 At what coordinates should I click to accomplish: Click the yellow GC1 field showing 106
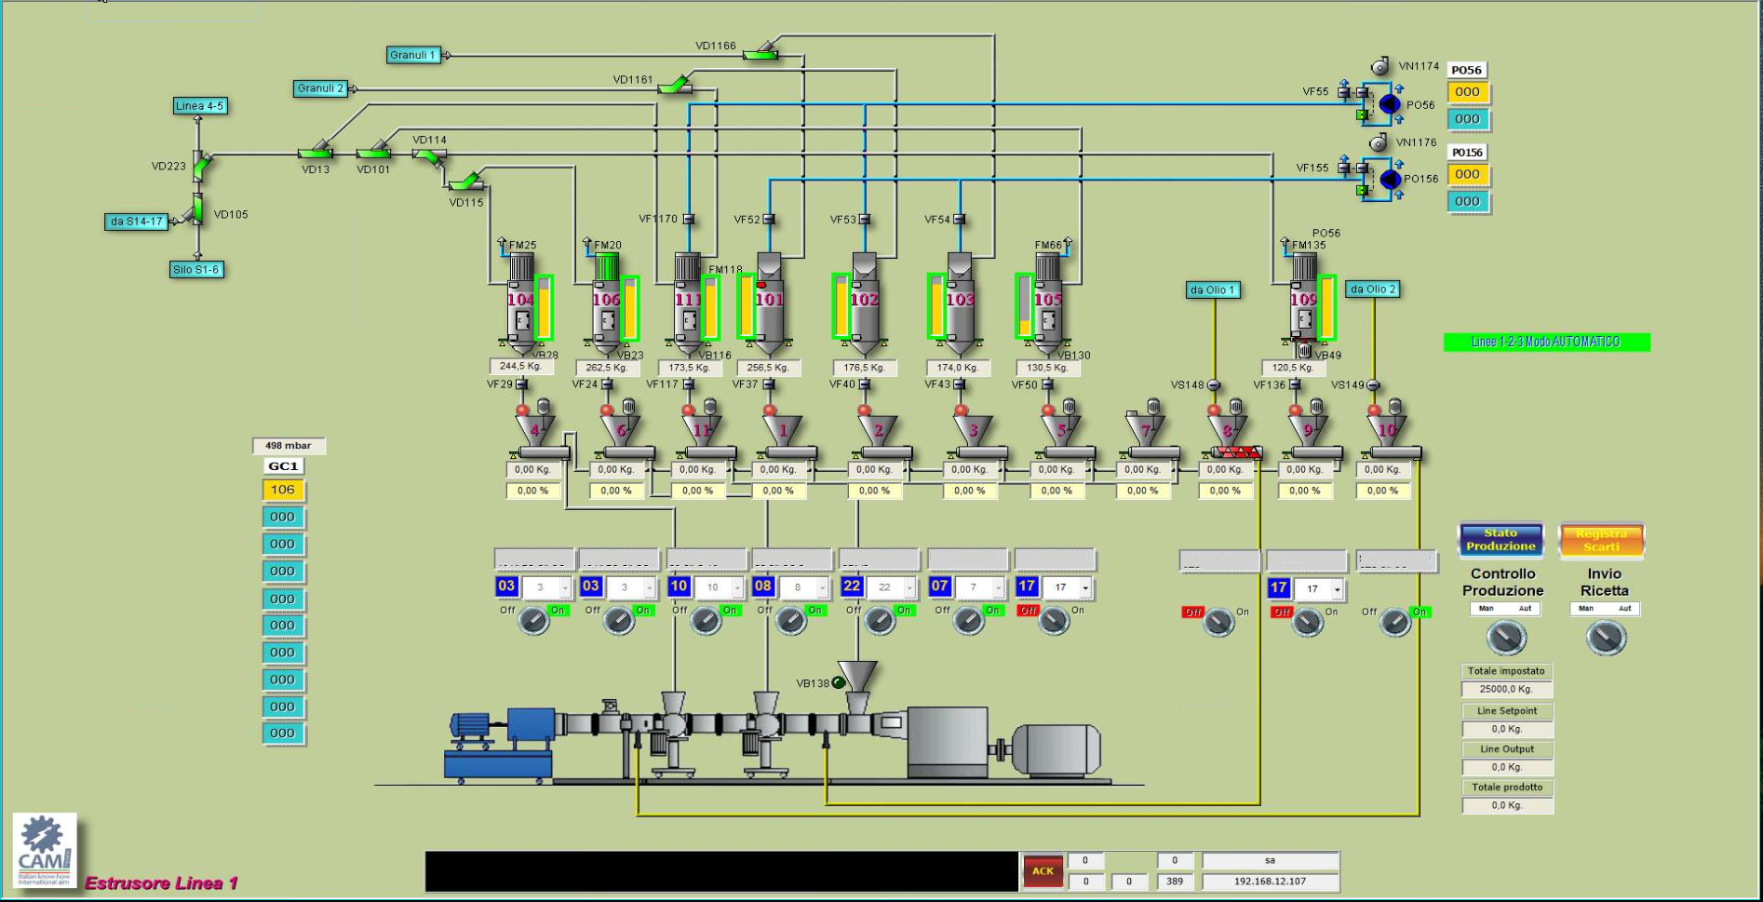coord(283,490)
